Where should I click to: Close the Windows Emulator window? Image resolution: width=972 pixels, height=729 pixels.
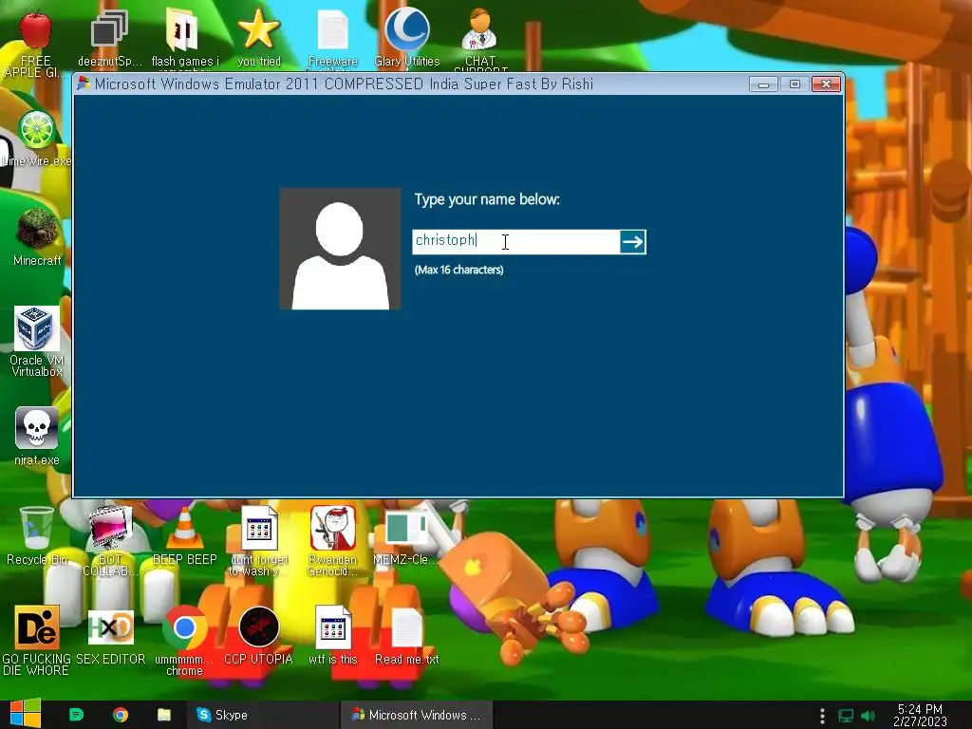coord(826,84)
